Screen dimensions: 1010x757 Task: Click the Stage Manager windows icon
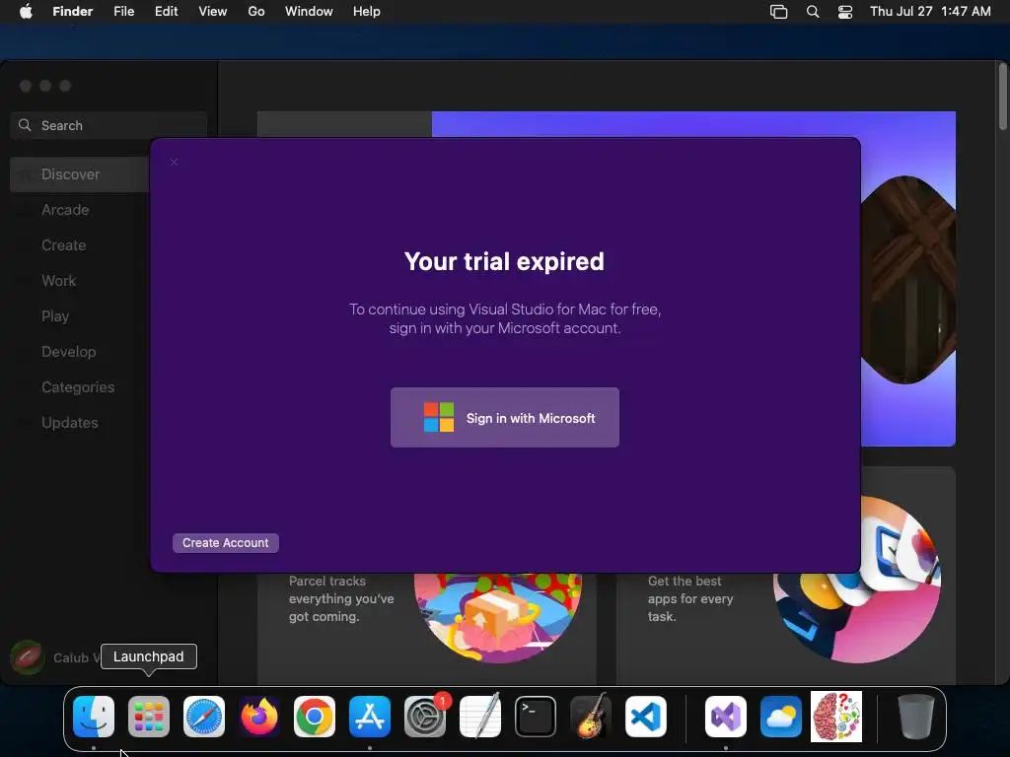click(x=779, y=12)
